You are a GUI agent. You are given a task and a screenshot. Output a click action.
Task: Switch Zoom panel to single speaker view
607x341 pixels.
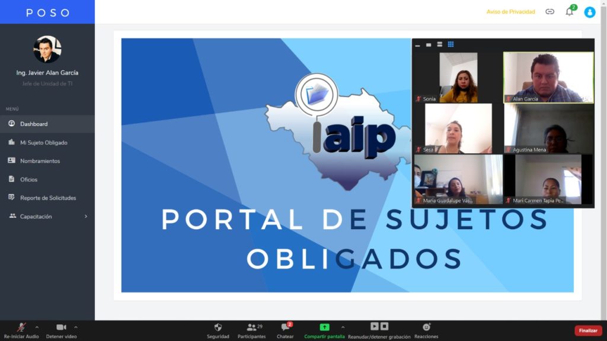[429, 45]
